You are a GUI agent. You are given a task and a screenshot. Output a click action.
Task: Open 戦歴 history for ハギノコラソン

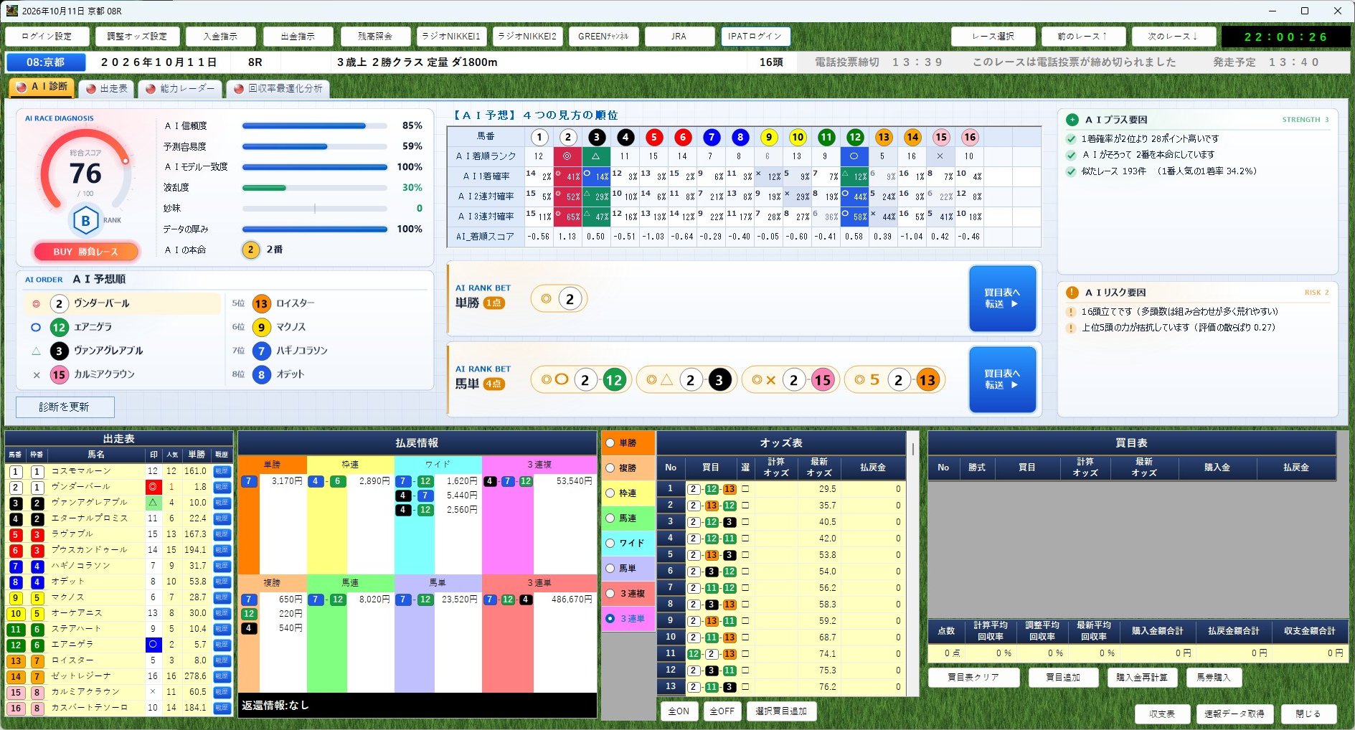coord(222,566)
